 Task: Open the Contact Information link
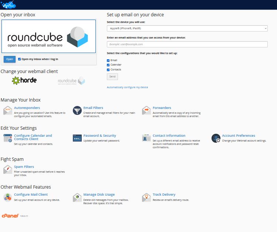click(169, 136)
